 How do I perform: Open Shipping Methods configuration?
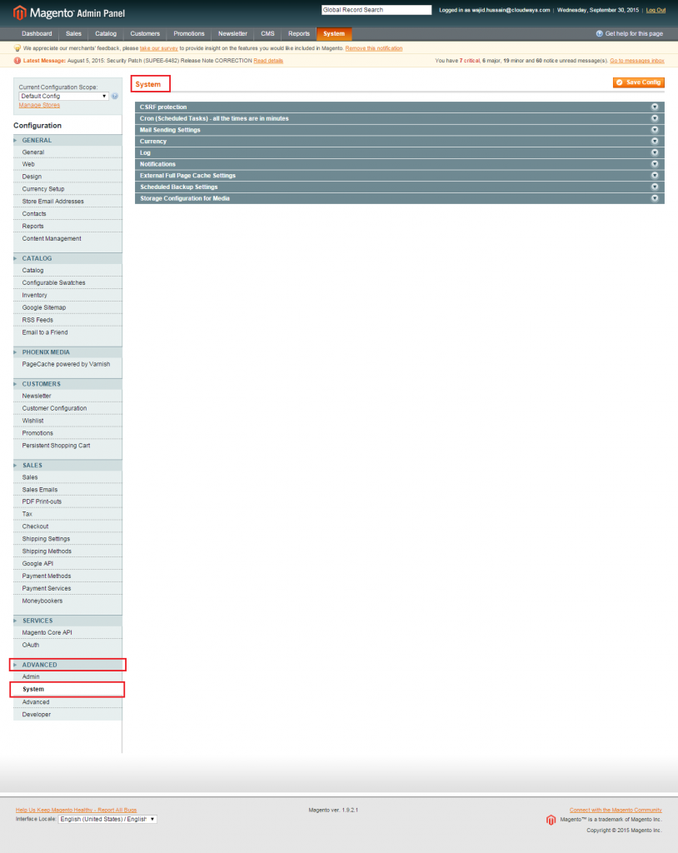pyautogui.click(x=67, y=551)
